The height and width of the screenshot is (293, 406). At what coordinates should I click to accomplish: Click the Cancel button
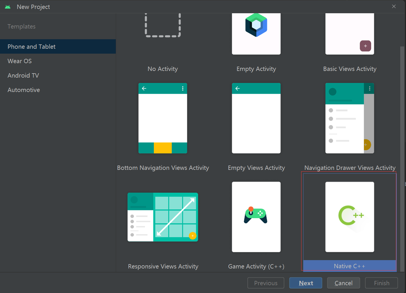coord(344,283)
